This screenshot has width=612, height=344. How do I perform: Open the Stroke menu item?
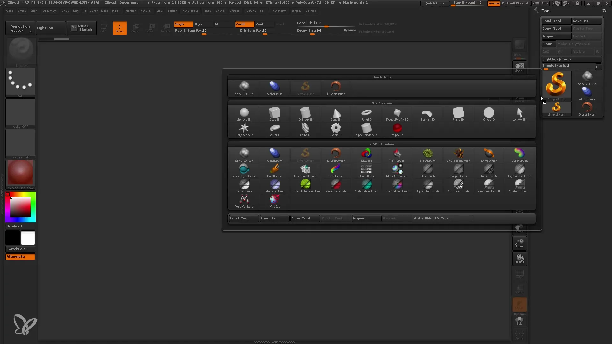coord(234,11)
